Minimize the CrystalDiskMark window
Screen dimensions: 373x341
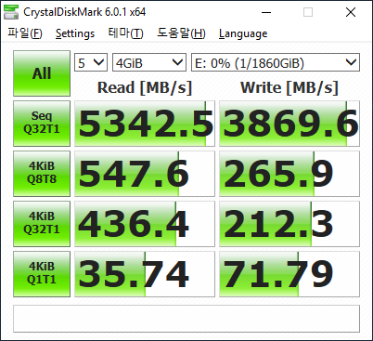[266, 12]
